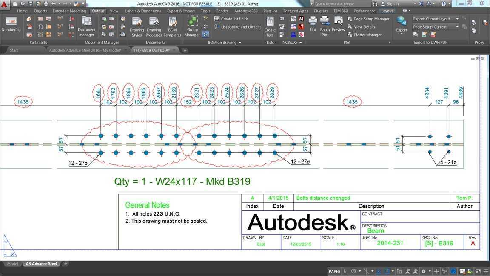This screenshot has height=276, width=490.
Task: Toggle ortho mode in status bar
Action: [x=346, y=271]
